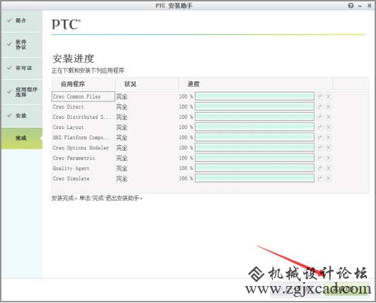Click the green finish button at bottom
This screenshot has width=376, height=303.
(345, 289)
